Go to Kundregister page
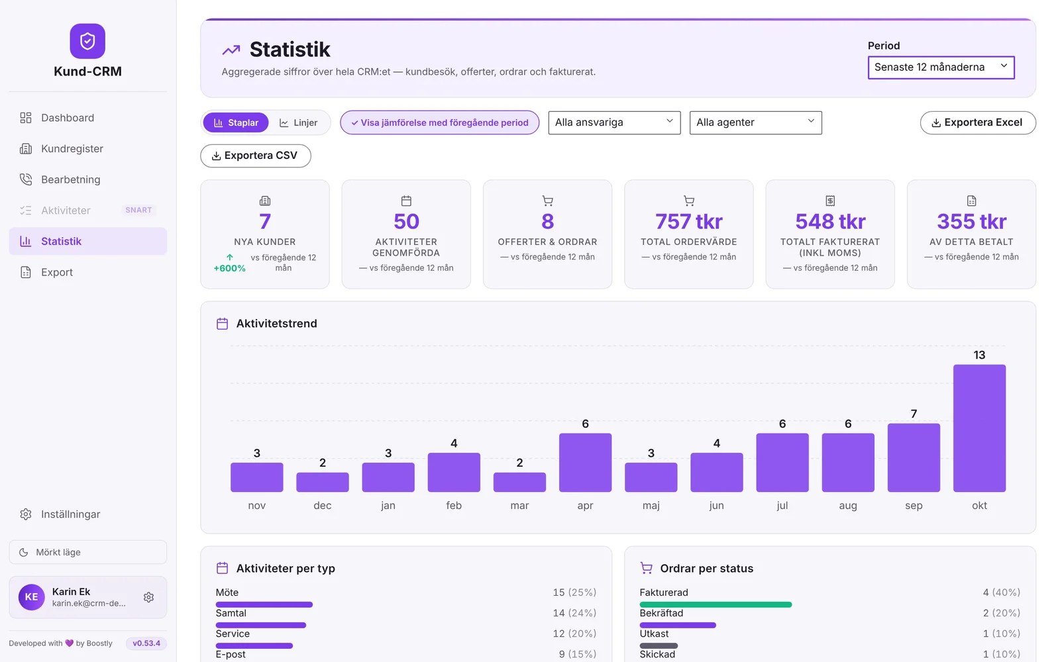Image resolution: width=1060 pixels, height=662 pixels. pyautogui.click(x=87, y=149)
